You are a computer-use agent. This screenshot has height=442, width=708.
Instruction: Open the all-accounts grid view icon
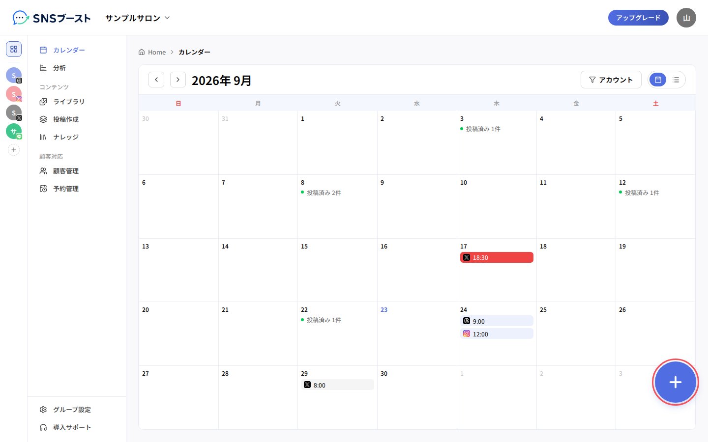(x=14, y=49)
